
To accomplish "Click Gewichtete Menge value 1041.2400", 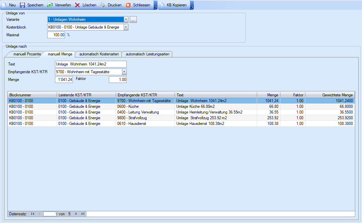I will pyautogui.click(x=344, y=101).
